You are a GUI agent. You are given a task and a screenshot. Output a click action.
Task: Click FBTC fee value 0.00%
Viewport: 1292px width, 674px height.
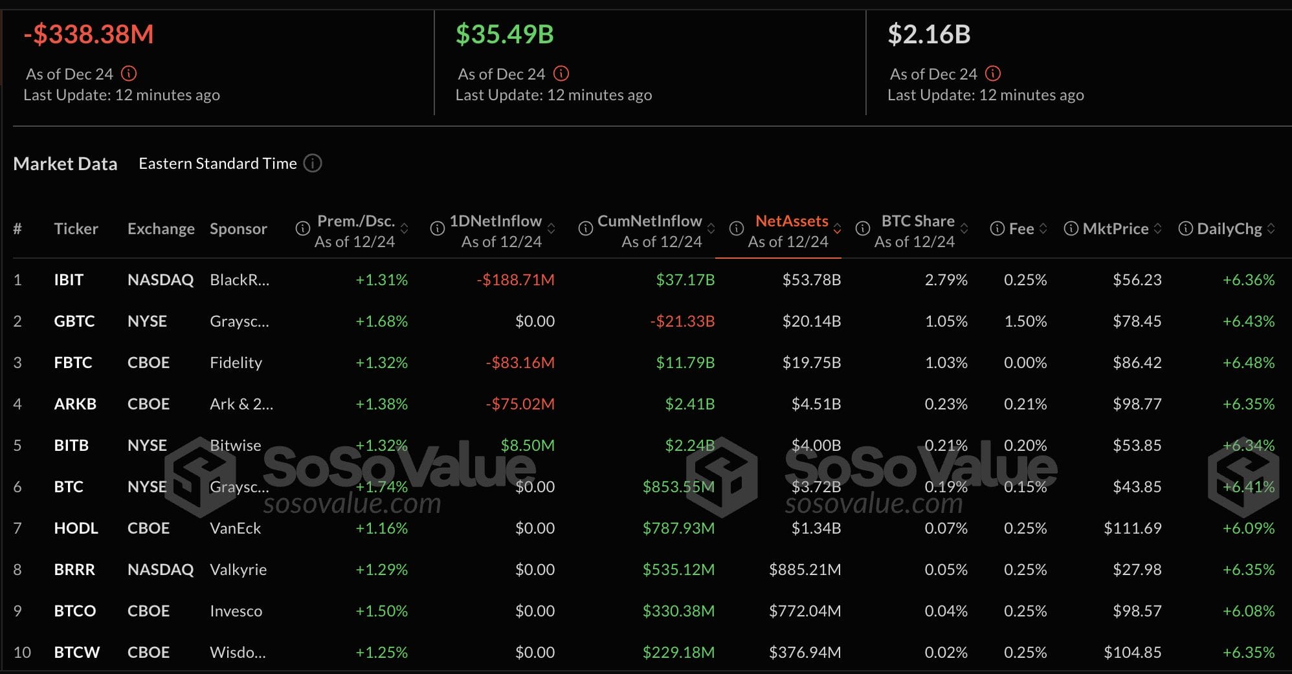1025,363
